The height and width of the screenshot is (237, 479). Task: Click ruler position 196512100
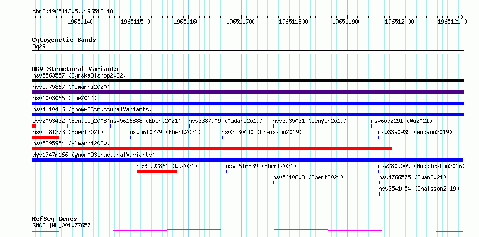click(453, 22)
